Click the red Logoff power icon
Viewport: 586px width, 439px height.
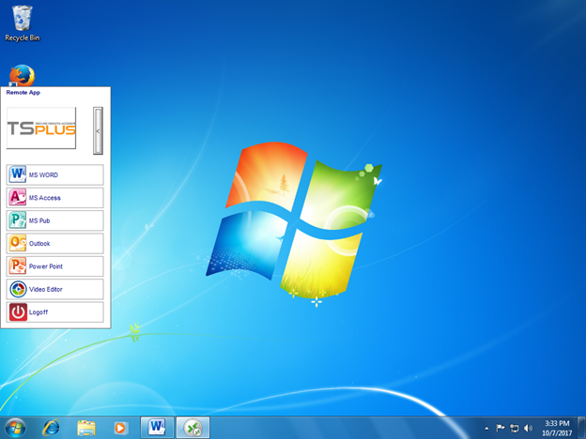18,312
